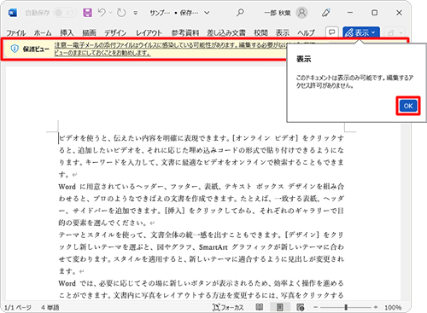Screen dimensions: 427x313
Task: Click the Undo arrow icon
Action: (102, 12)
